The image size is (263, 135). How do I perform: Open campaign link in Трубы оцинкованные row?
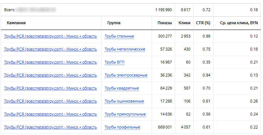click(x=50, y=101)
